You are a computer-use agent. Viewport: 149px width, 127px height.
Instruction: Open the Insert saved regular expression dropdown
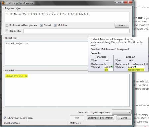click(122, 112)
